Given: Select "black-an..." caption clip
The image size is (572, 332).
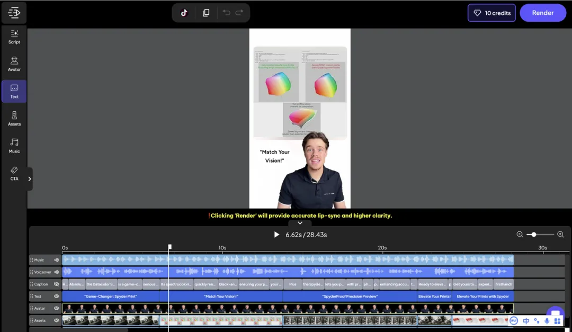Looking at the screenshot, I should click(228, 284).
